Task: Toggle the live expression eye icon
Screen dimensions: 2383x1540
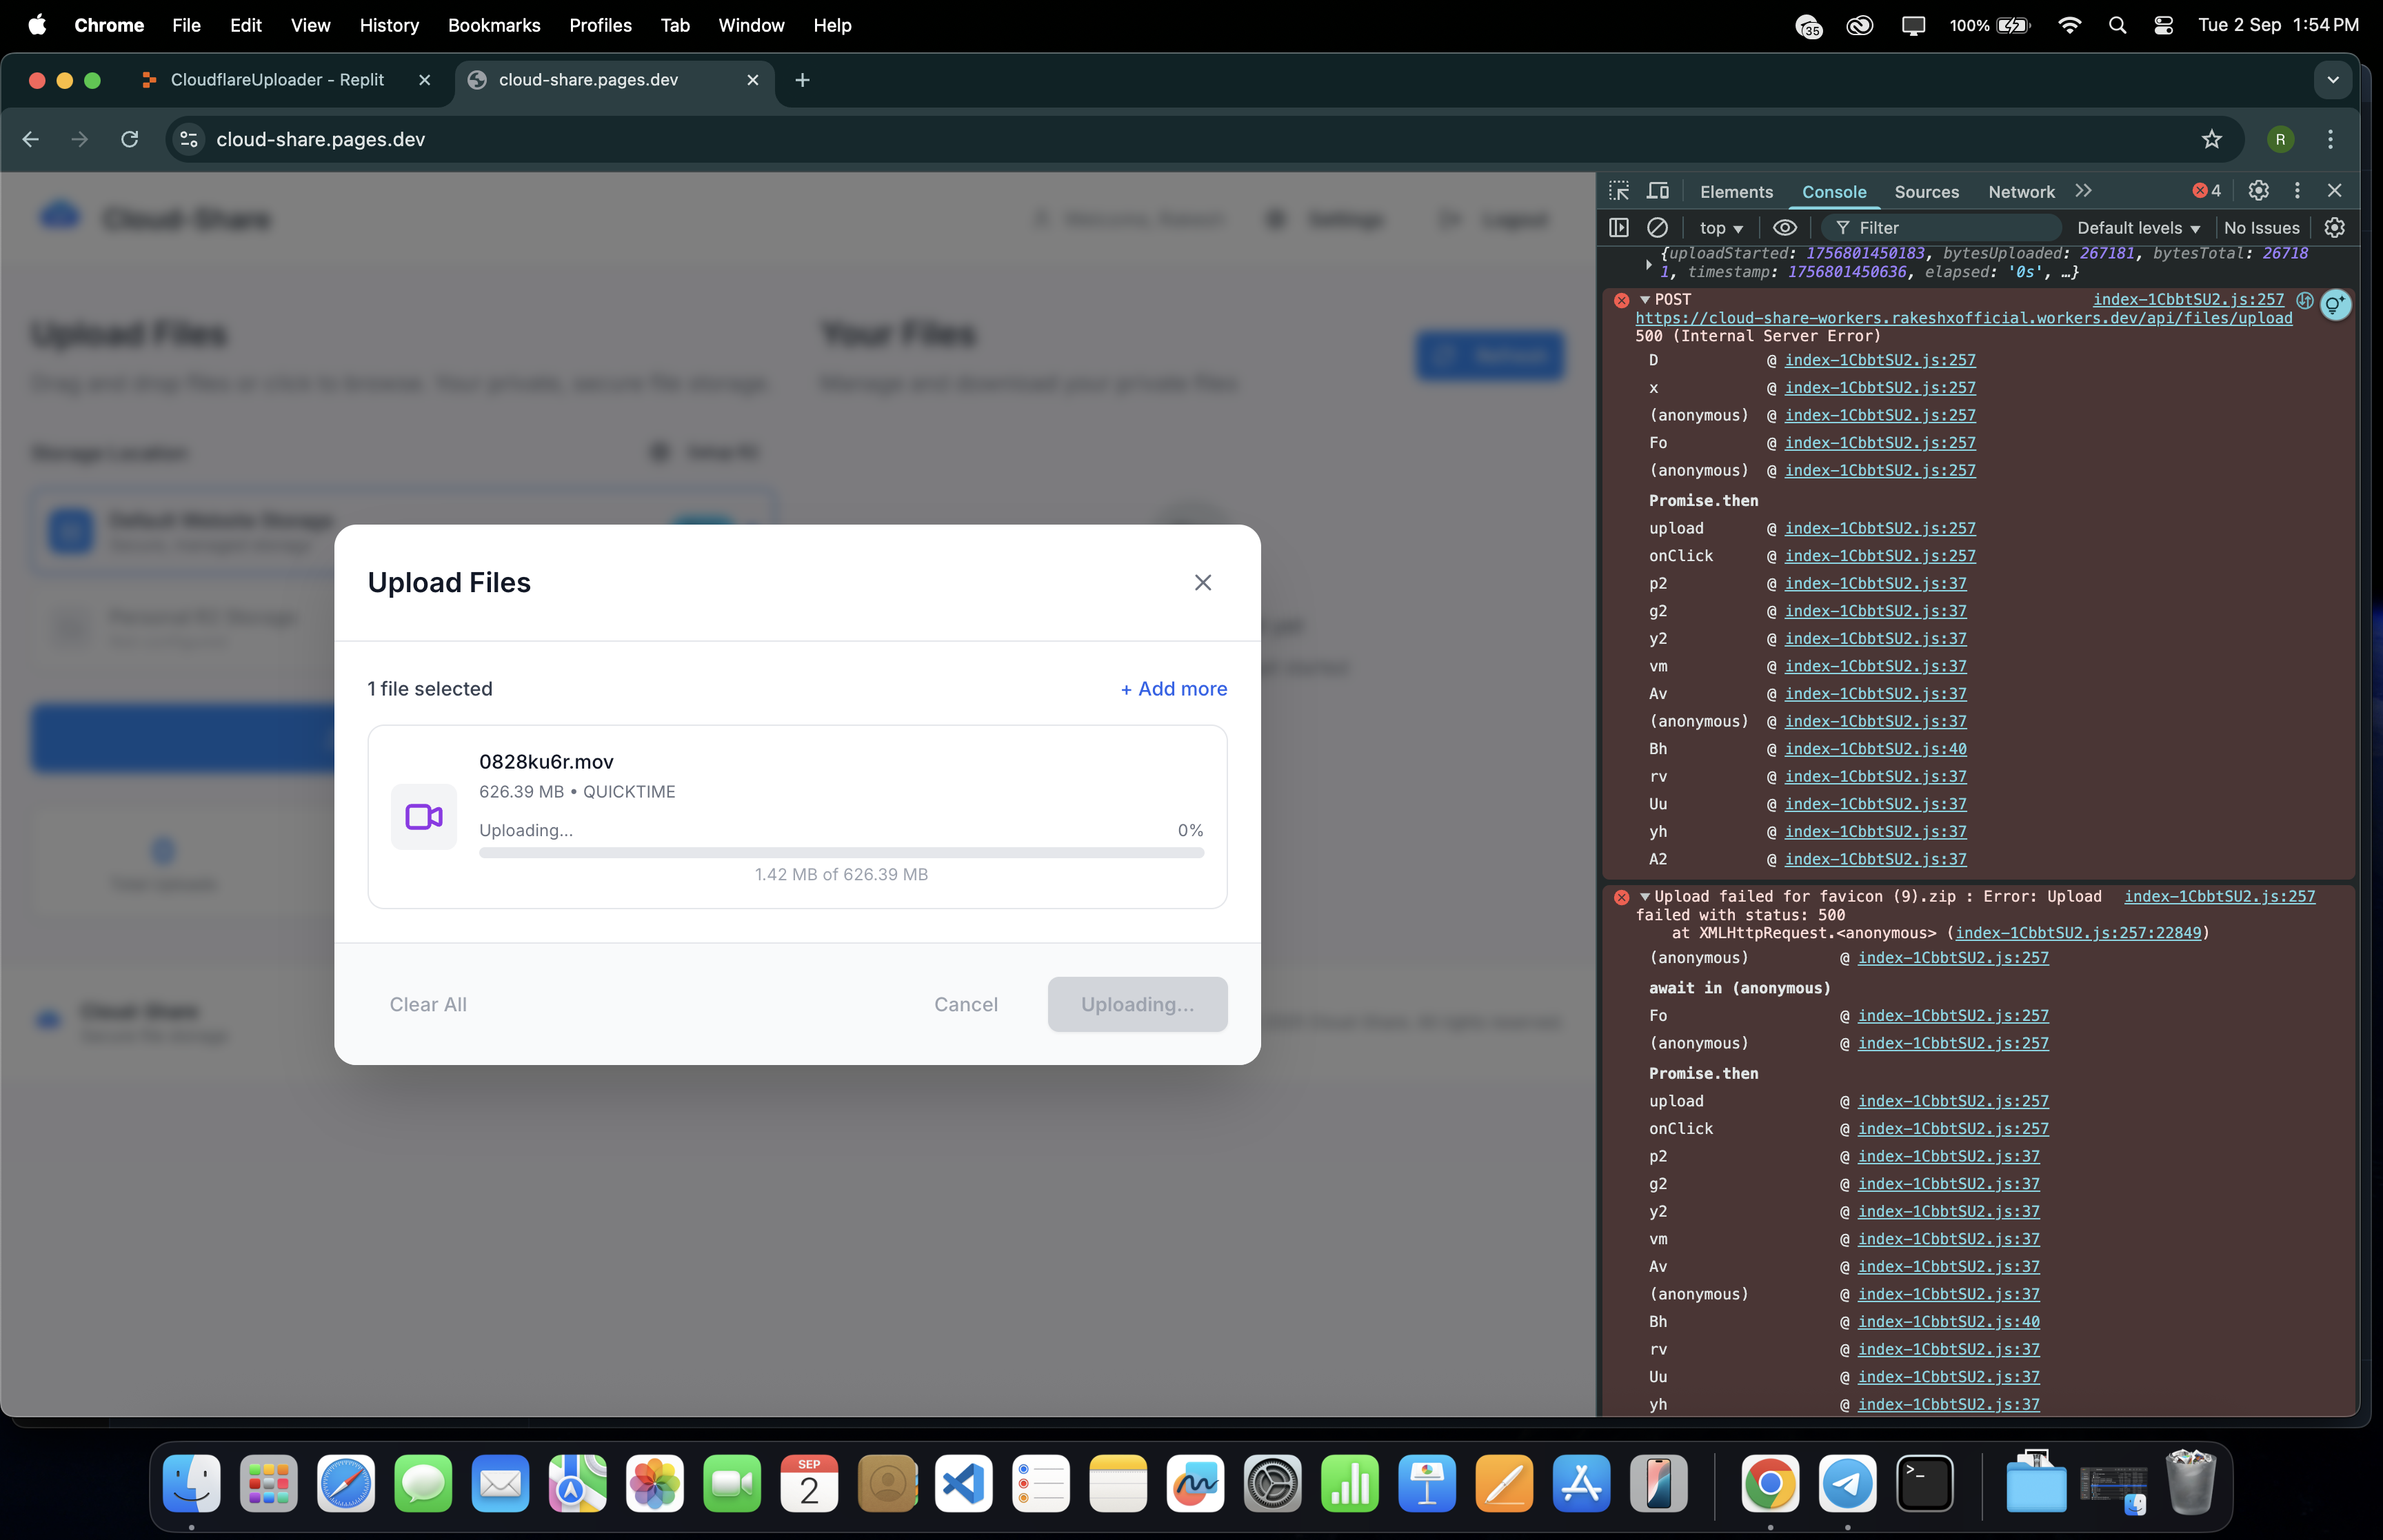Action: pyautogui.click(x=1785, y=228)
